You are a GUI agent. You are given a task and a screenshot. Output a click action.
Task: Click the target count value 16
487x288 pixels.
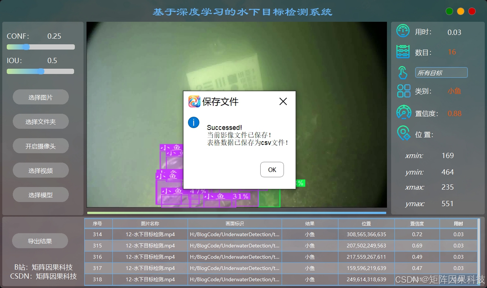pos(452,52)
